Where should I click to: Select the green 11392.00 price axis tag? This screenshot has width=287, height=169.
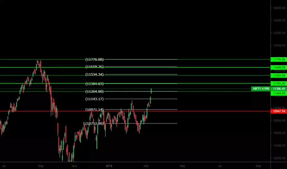click(279, 84)
